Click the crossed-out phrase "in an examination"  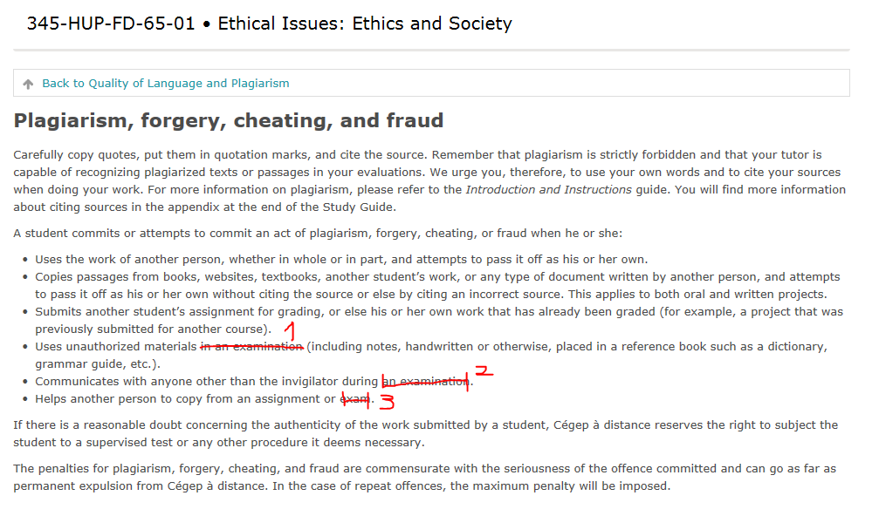251,347
